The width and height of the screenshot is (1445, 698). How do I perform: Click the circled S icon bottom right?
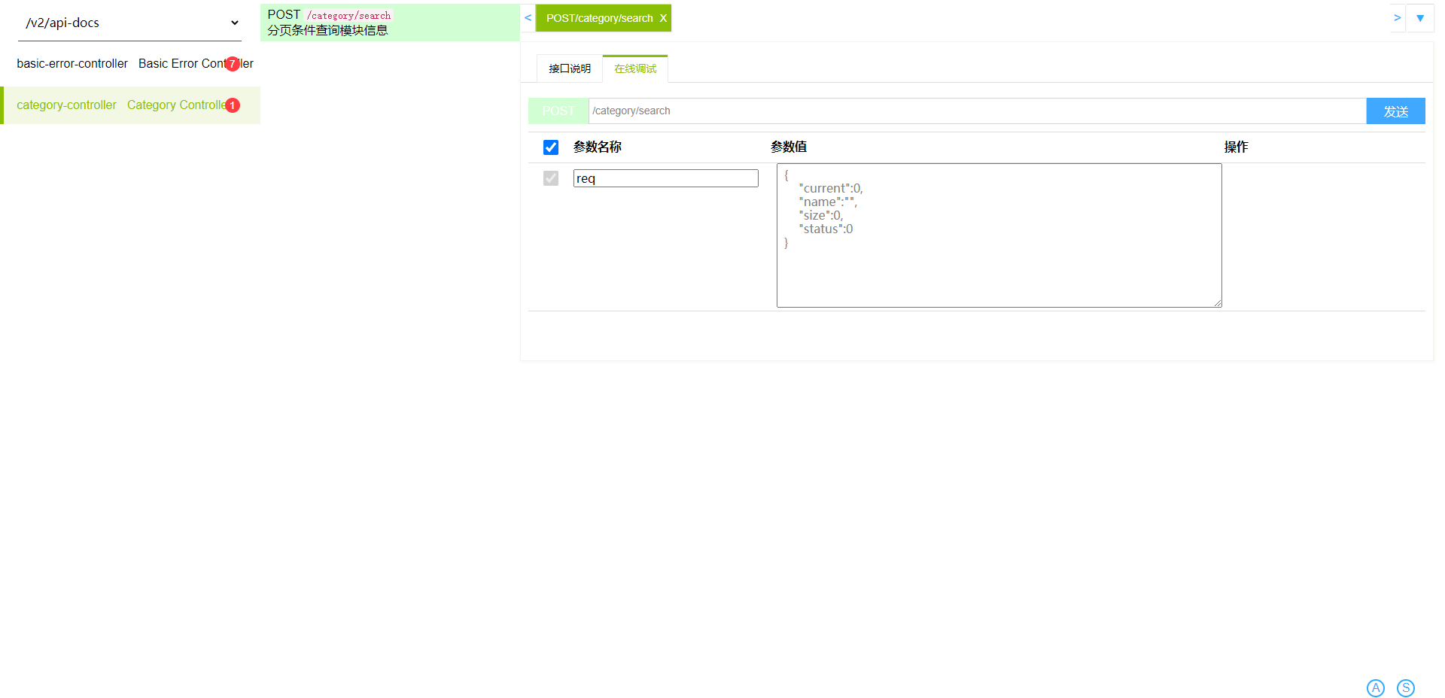[1405, 687]
